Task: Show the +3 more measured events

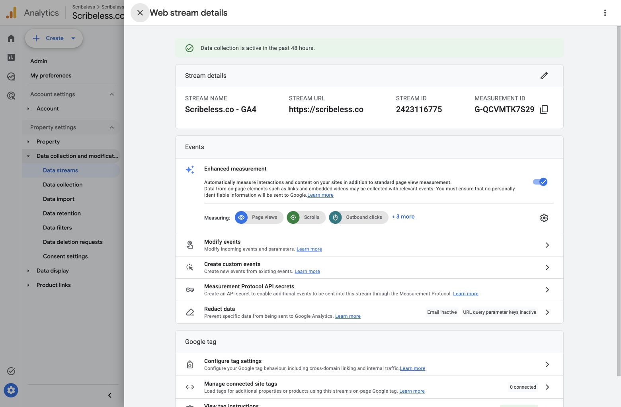Action: (403, 217)
